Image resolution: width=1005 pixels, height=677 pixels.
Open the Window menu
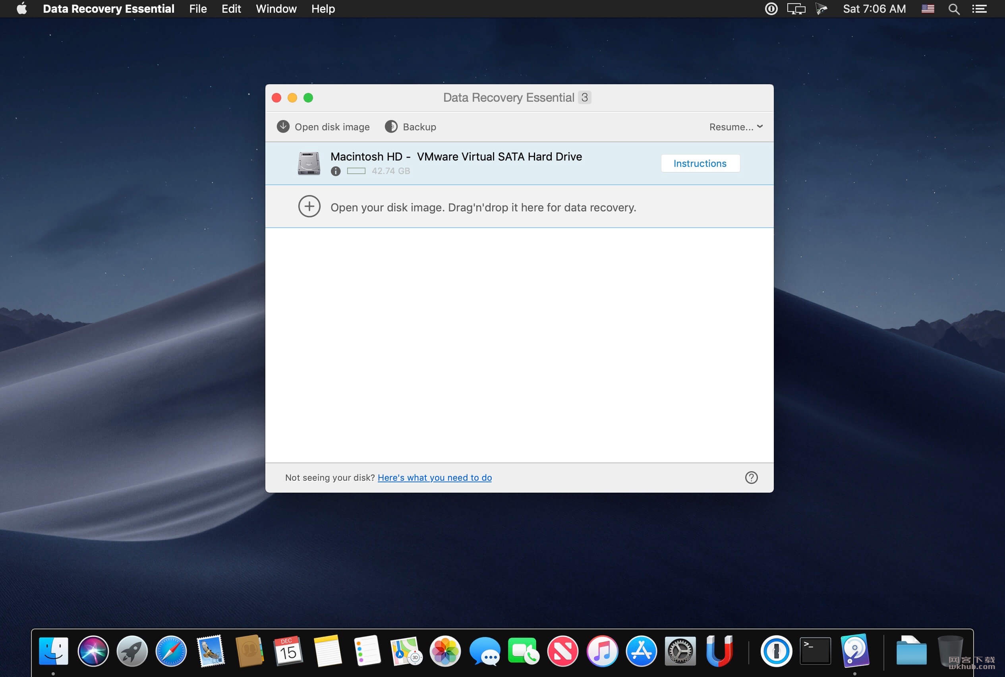tap(276, 9)
